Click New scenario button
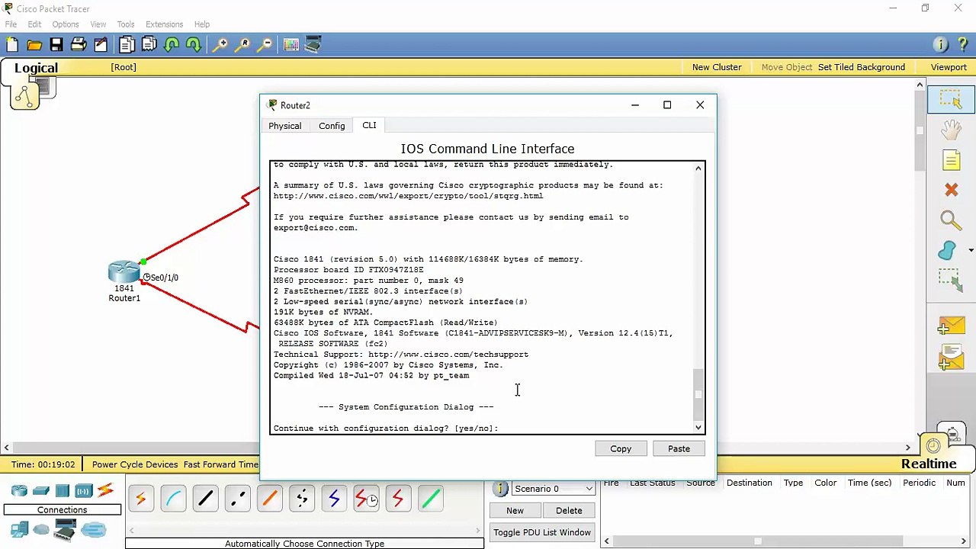This screenshot has width=976, height=549. 515,511
